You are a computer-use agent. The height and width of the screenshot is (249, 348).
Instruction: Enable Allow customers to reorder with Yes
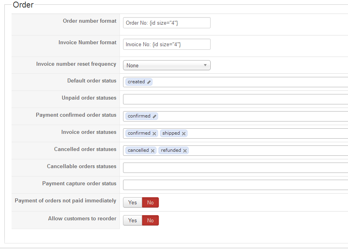click(x=133, y=220)
